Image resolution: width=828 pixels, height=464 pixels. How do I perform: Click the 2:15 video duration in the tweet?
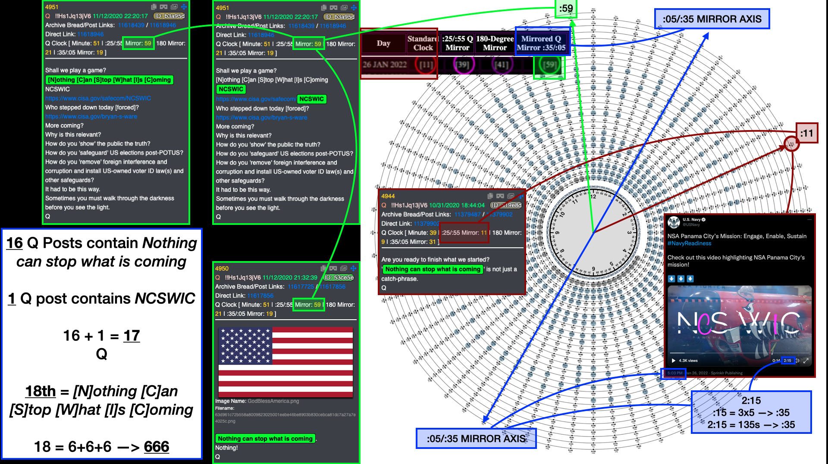point(787,361)
